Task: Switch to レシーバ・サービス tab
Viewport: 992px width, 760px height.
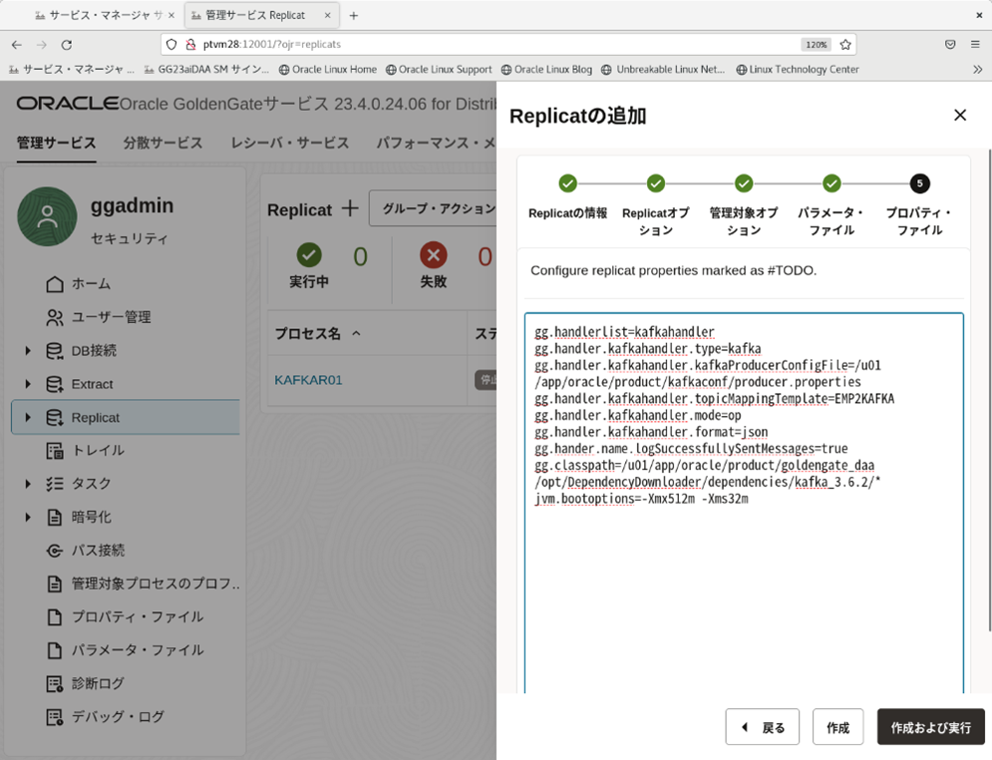Action: (290, 143)
